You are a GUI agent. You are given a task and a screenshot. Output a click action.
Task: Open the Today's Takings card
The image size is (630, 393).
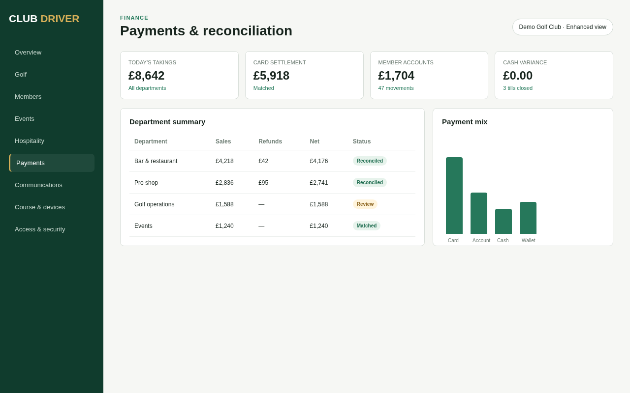coord(179,75)
